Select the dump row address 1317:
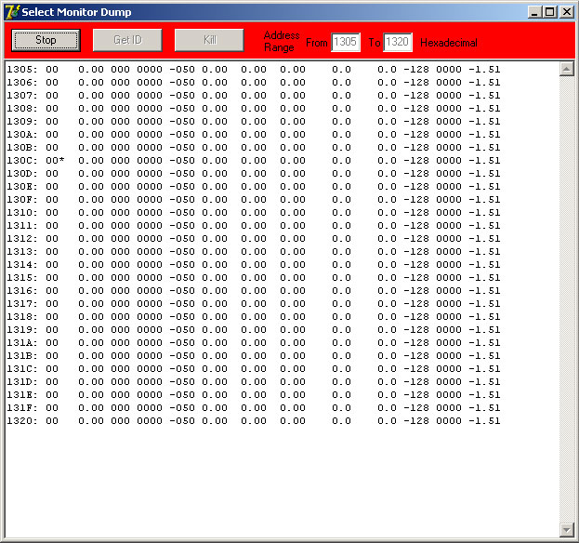This screenshot has height=543, width=579. coord(22,304)
